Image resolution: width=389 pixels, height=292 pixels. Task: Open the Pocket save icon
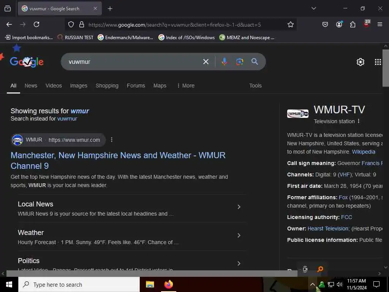click(x=325, y=24)
